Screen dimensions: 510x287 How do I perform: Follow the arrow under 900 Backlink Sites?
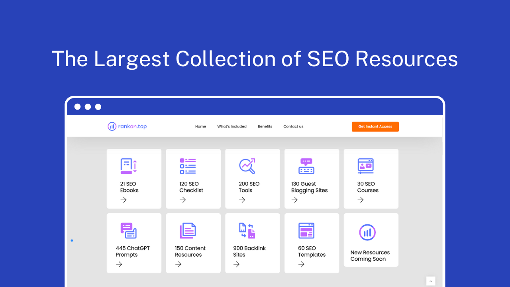tap(236, 264)
